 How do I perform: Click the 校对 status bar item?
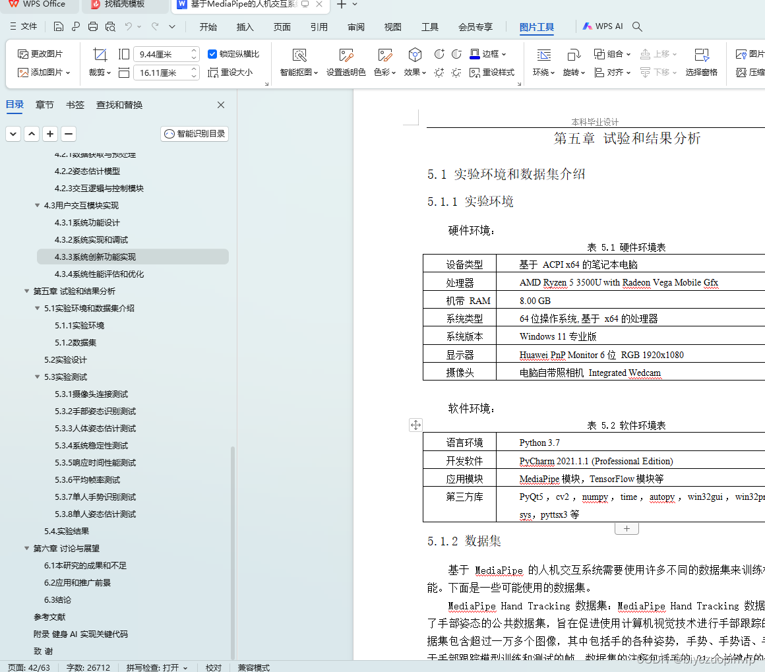click(x=214, y=667)
